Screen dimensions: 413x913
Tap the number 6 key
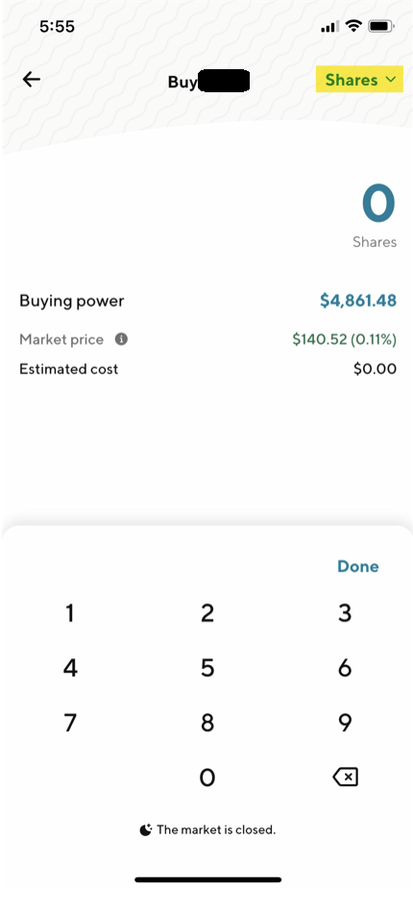coord(345,668)
